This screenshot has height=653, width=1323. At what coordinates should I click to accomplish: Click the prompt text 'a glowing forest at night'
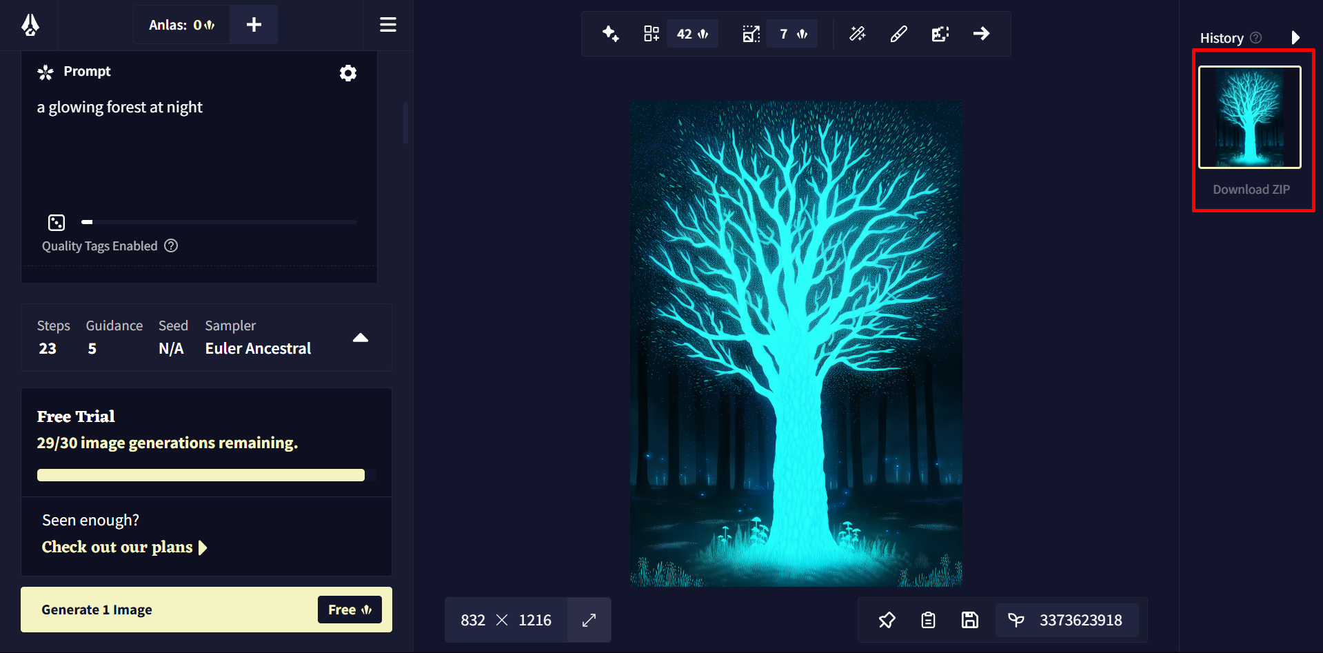click(120, 108)
